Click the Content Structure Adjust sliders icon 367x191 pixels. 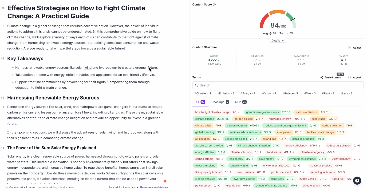point(350,48)
